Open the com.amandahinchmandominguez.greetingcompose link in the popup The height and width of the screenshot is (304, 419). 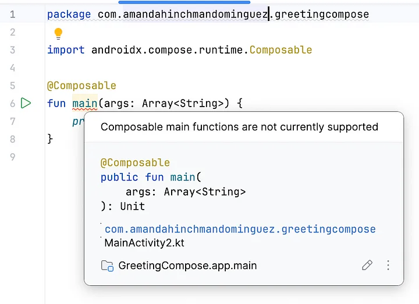(x=240, y=229)
